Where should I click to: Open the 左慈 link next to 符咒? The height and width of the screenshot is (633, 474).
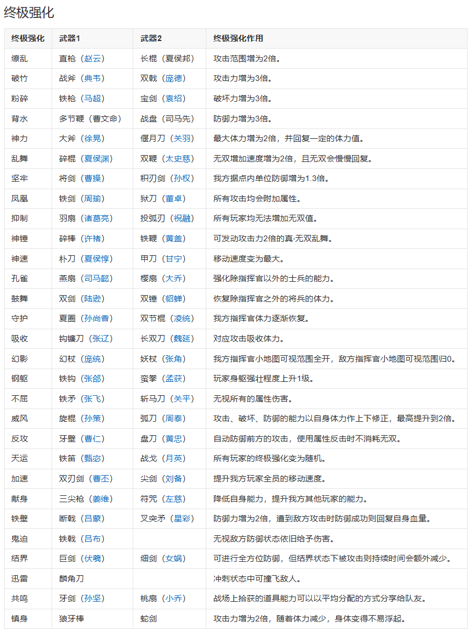coord(174,499)
